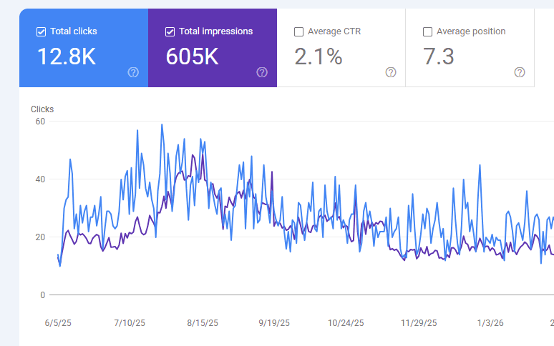Open help icon on Average position card
The width and height of the screenshot is (554, 346).
[x=520, y=72]
